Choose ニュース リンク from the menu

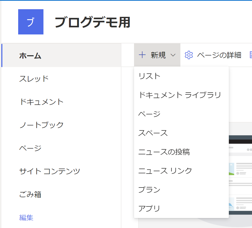[x=181, y=171]
